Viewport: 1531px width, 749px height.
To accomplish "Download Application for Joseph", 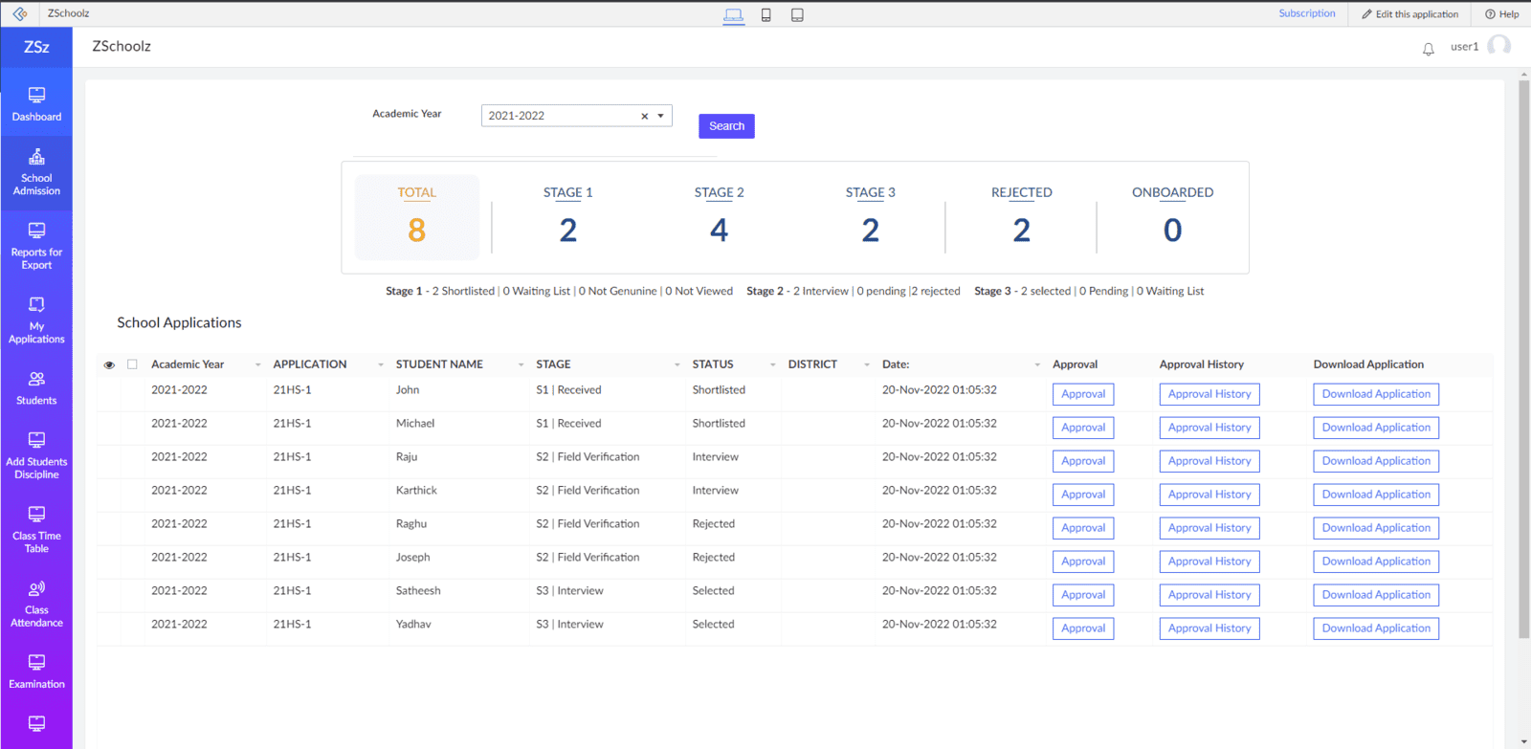I will point(1376,562).
